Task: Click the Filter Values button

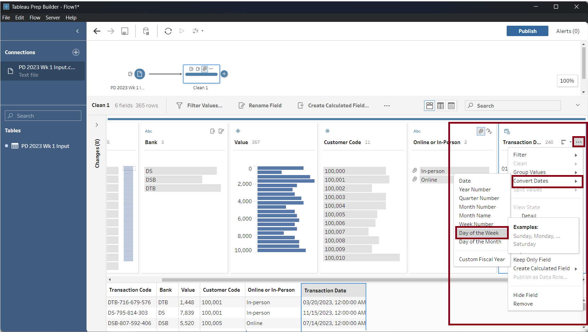Action: (x=199, y=106)
